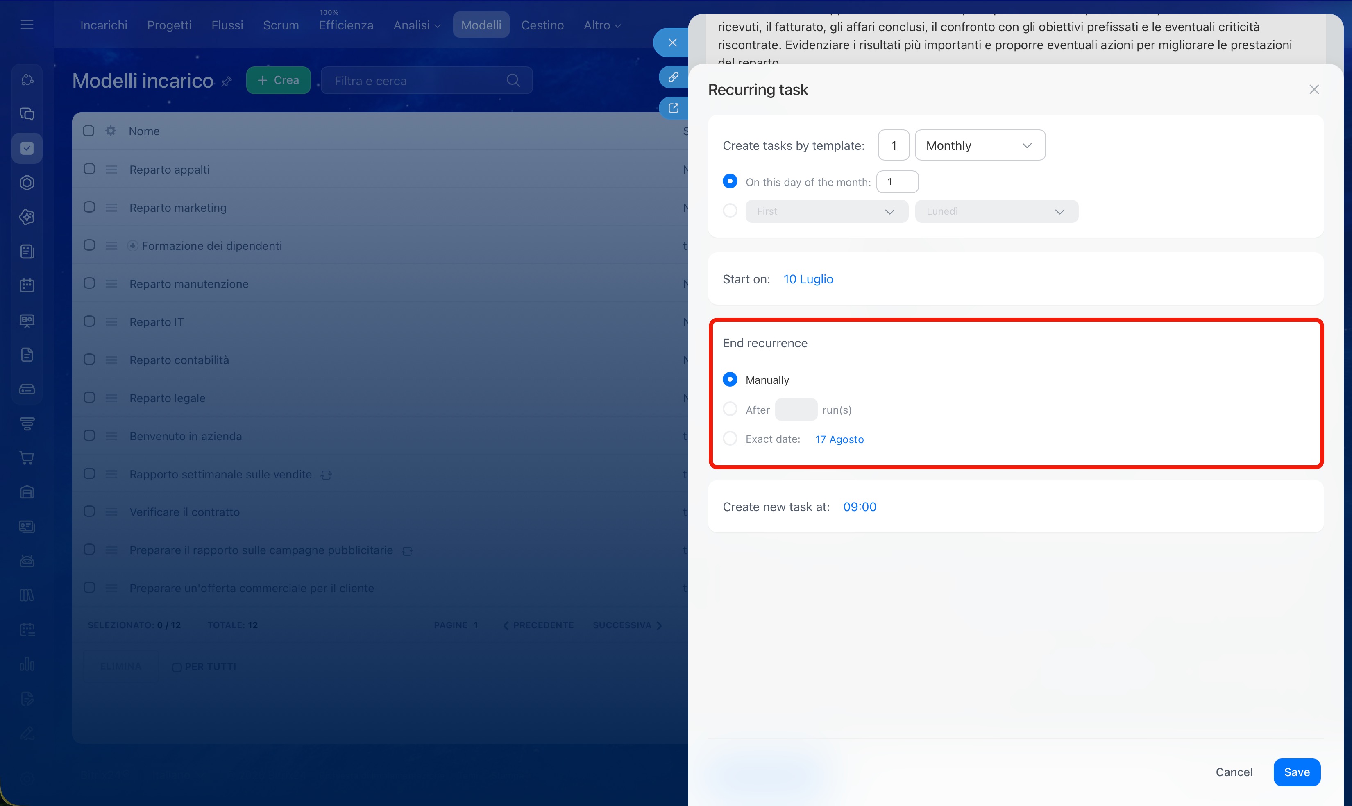1352x806 pixels.
Task: Check the Reparto marketing row checkbox
Action: tap(90, 207)
